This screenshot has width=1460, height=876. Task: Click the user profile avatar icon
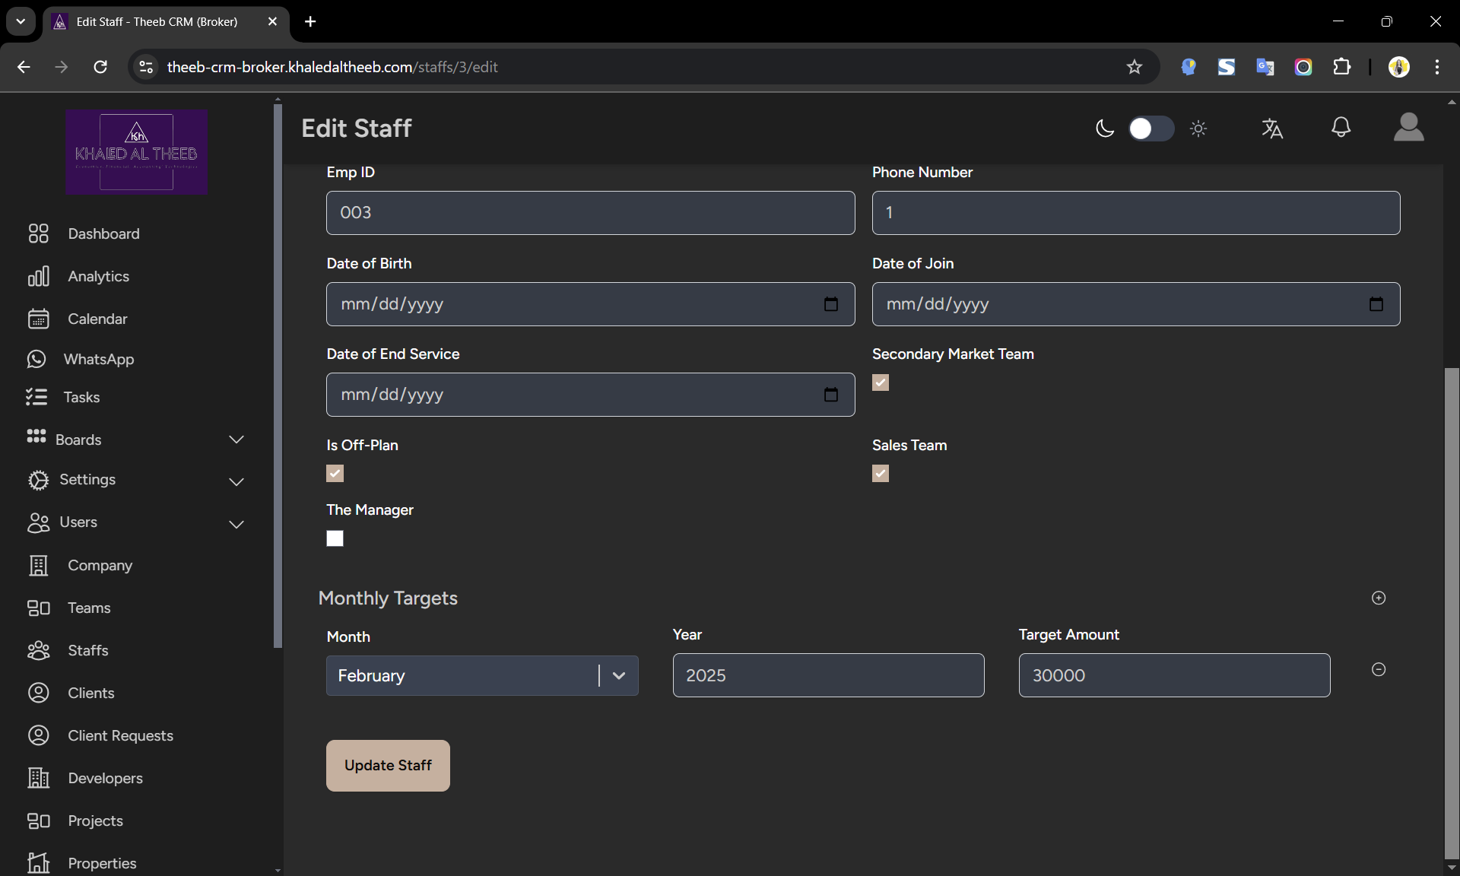pyautogui.click(x=1408, y=128)
